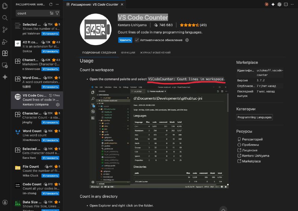Install the Code Count extension by im-zhong
Viewport: 298px width, 211px height.
click(x=50, y=193)
